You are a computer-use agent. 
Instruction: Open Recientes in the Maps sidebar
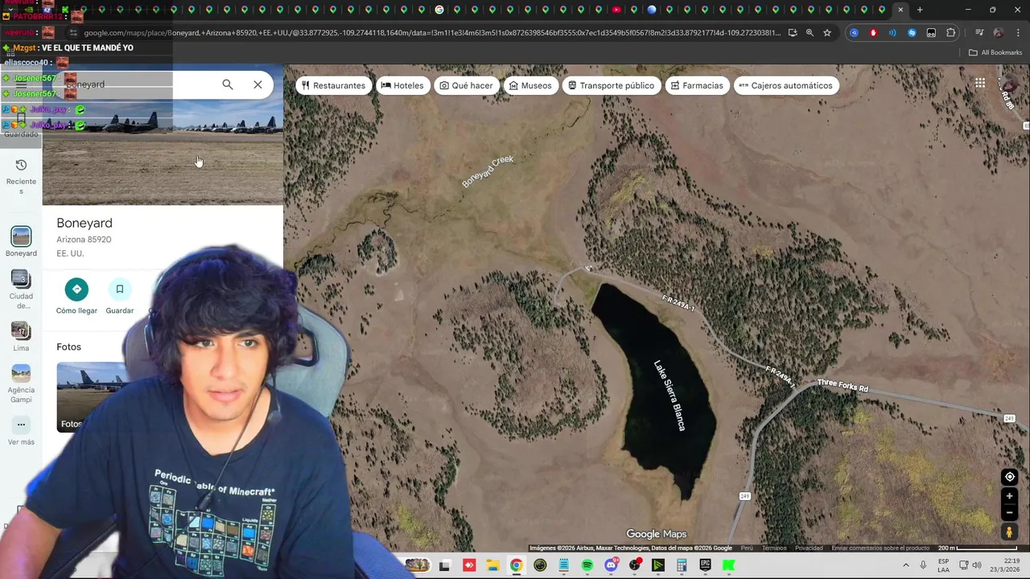(x=21, y=176)
